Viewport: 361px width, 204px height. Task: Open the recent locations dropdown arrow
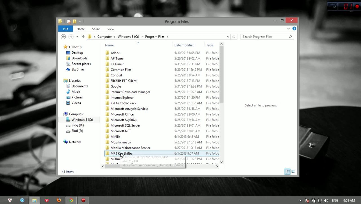click(77, 37)
